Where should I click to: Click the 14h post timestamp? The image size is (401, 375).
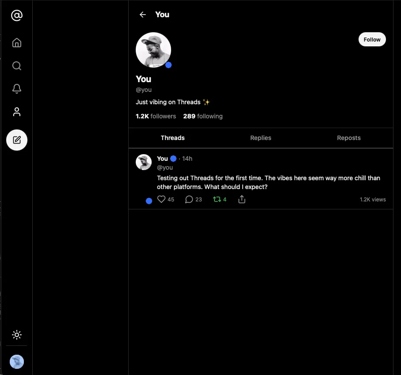coord(187,159)
